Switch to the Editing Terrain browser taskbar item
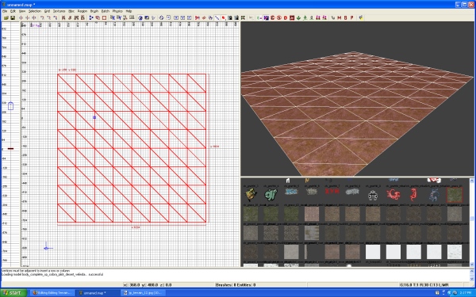The height and width of the screenshot is (297, 476). pyautogui.click(x=52, y=293)
